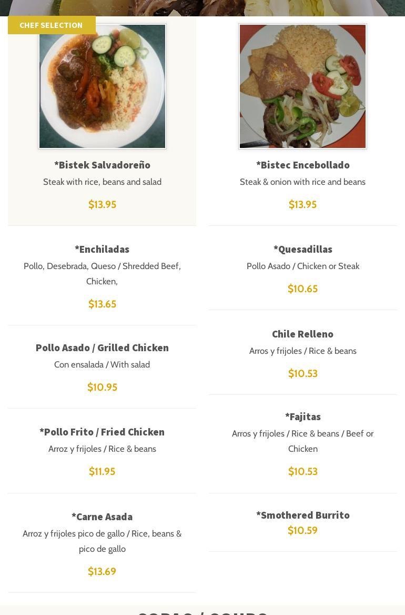The height and width of the screenshot is (615, 405).
Task: Click the $13.65 Enchiladas price
Action: pyautogui.click(x=102, y=304)
